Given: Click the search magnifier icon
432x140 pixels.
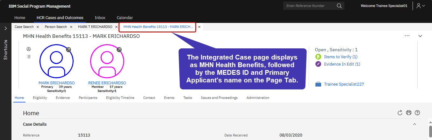Looking at the screenshot, I should pos(339,6).
